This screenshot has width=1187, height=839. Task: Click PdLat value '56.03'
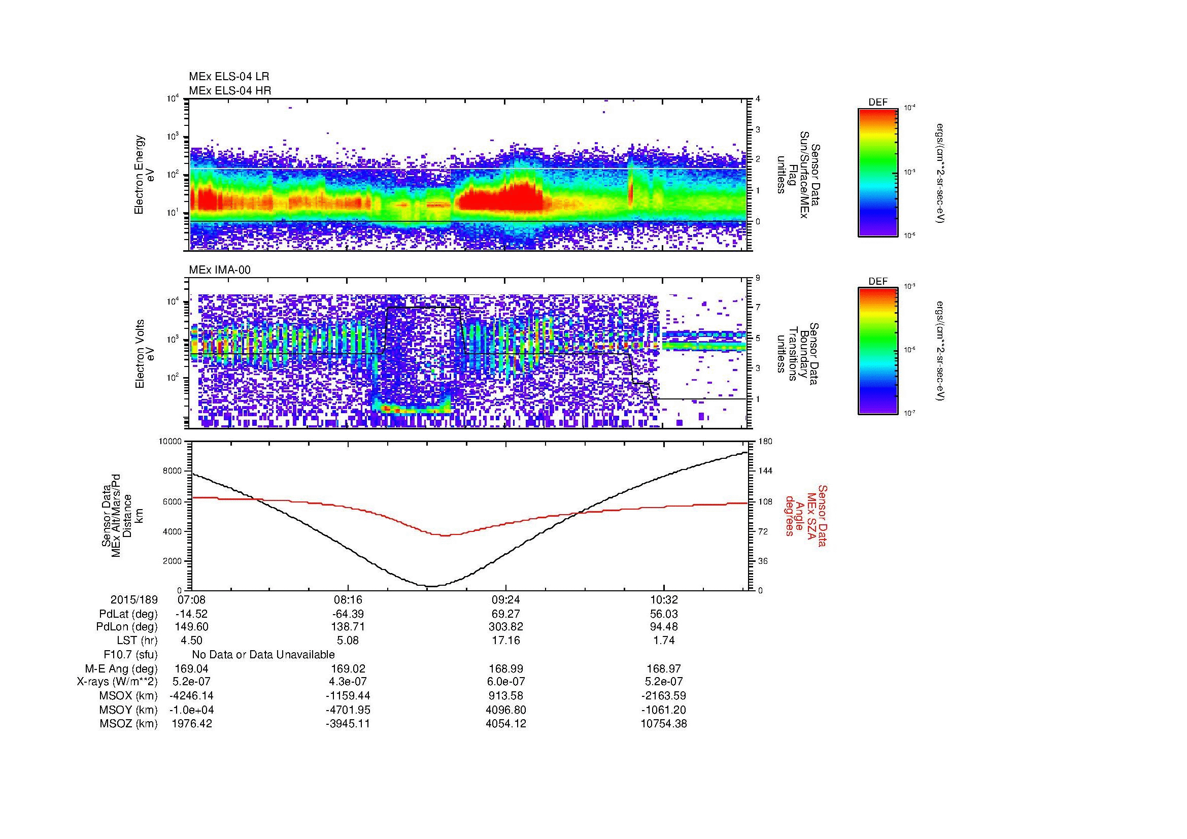coord(663,614)
